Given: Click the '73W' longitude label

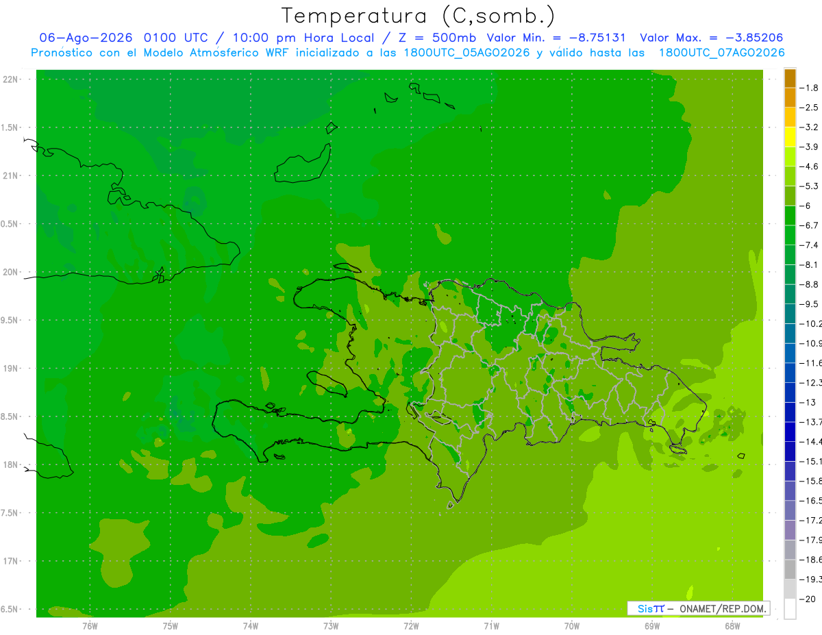Looking at the screenshot, I should pos(331,626).
